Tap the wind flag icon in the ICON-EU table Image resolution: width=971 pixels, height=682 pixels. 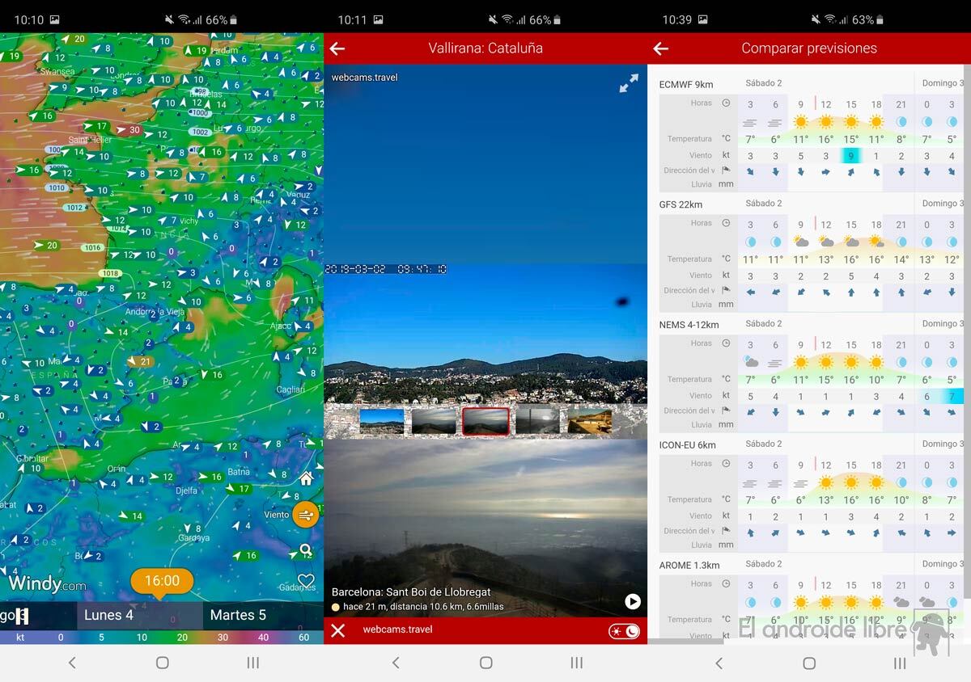pyautogui.click(x=726, y=531)
